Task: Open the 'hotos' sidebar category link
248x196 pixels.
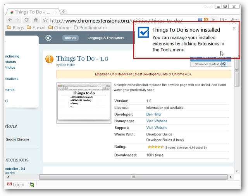Action: point(10,68)
